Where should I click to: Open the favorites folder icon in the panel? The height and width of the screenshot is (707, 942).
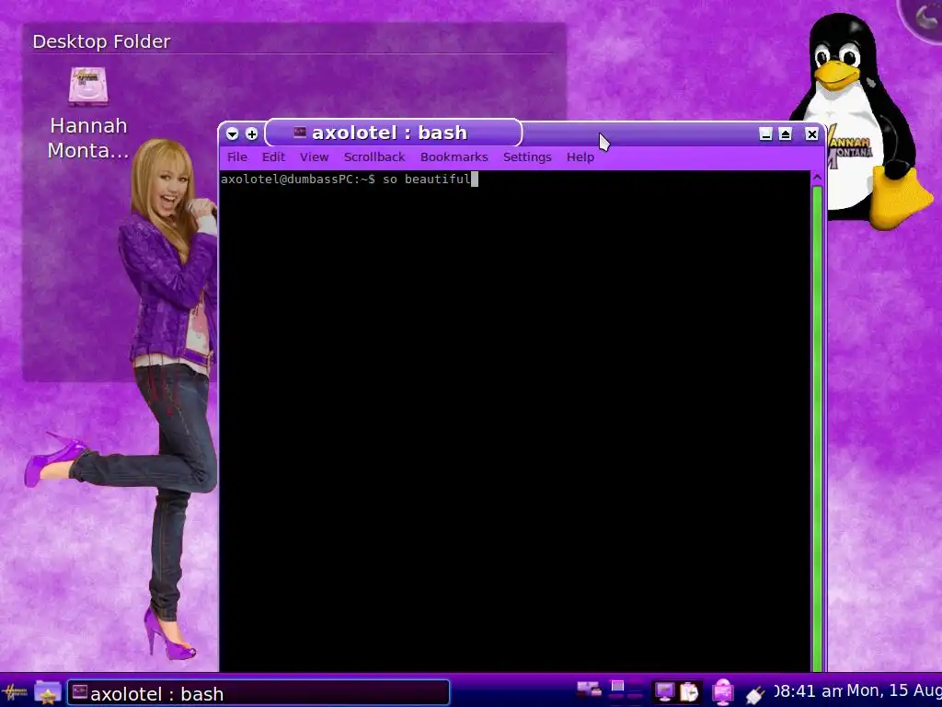[x=48, y=693]
